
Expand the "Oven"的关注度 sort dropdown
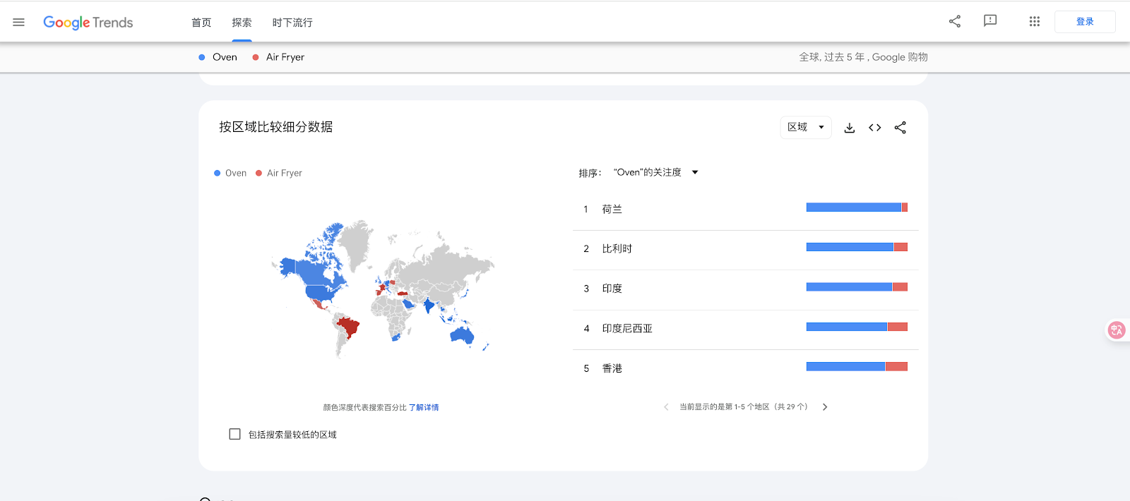coord(656,173)
